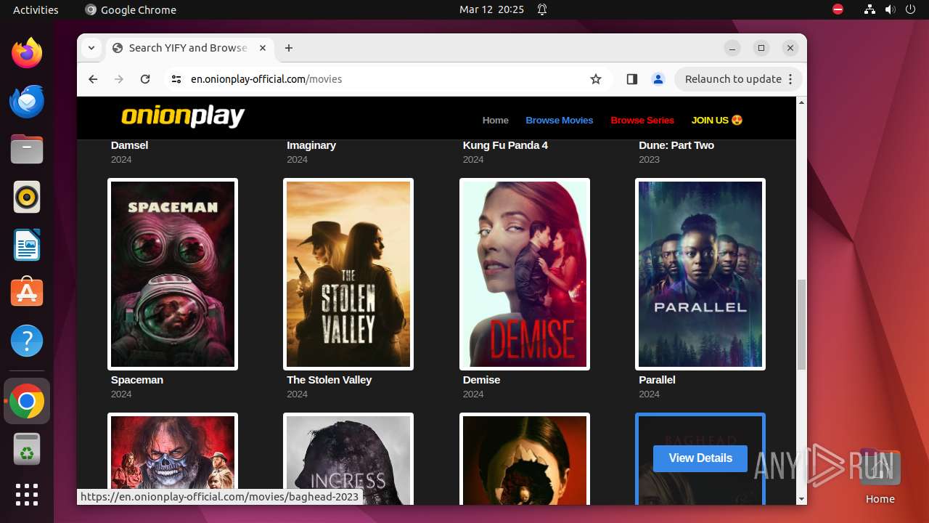Open The Stolen Valley poster
929x523 pixels.
coord(348,275)
